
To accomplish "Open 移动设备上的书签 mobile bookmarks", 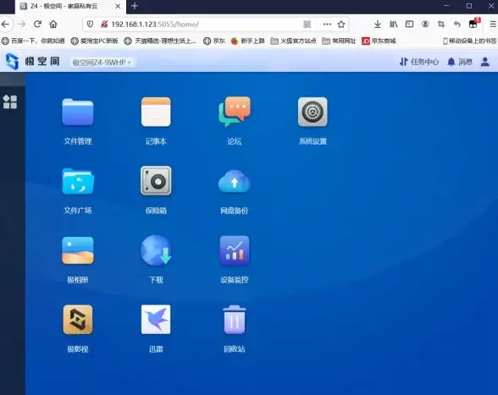I will 470,41.
